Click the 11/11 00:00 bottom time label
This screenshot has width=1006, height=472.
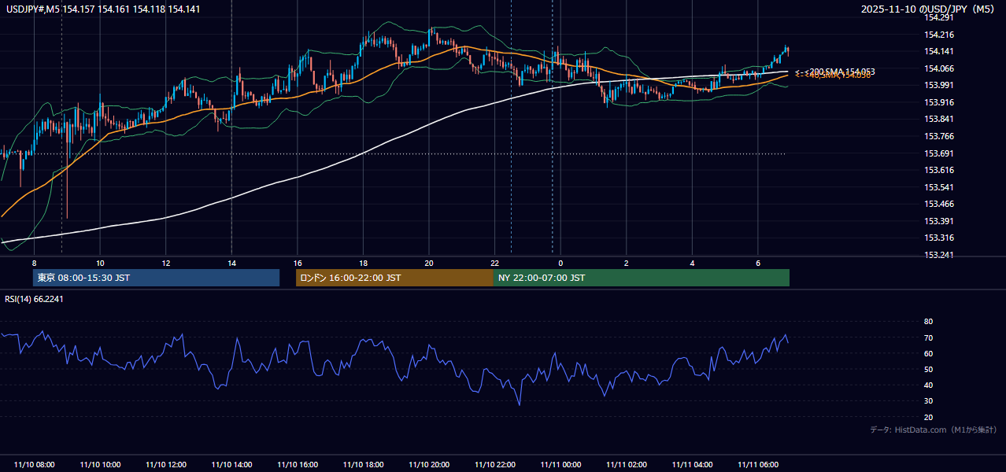pyautogui.click(x=560, y=465)
